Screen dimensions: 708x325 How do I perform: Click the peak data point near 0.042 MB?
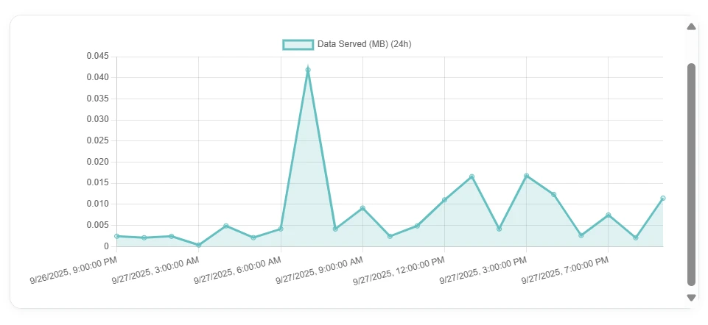tap(308, 70)
